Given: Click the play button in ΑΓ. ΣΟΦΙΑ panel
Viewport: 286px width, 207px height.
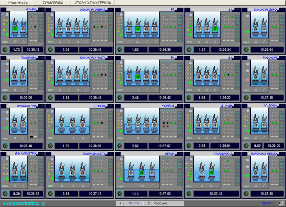Looking at the screenshot, I should point(245,145).
